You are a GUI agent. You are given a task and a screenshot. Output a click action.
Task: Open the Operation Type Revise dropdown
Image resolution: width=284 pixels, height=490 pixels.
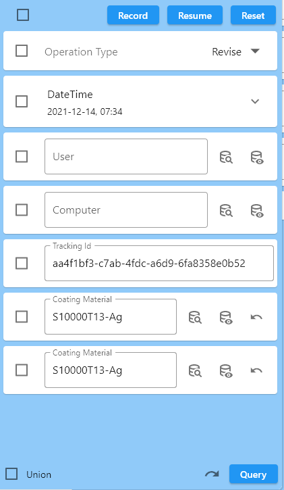pos(235,51)
